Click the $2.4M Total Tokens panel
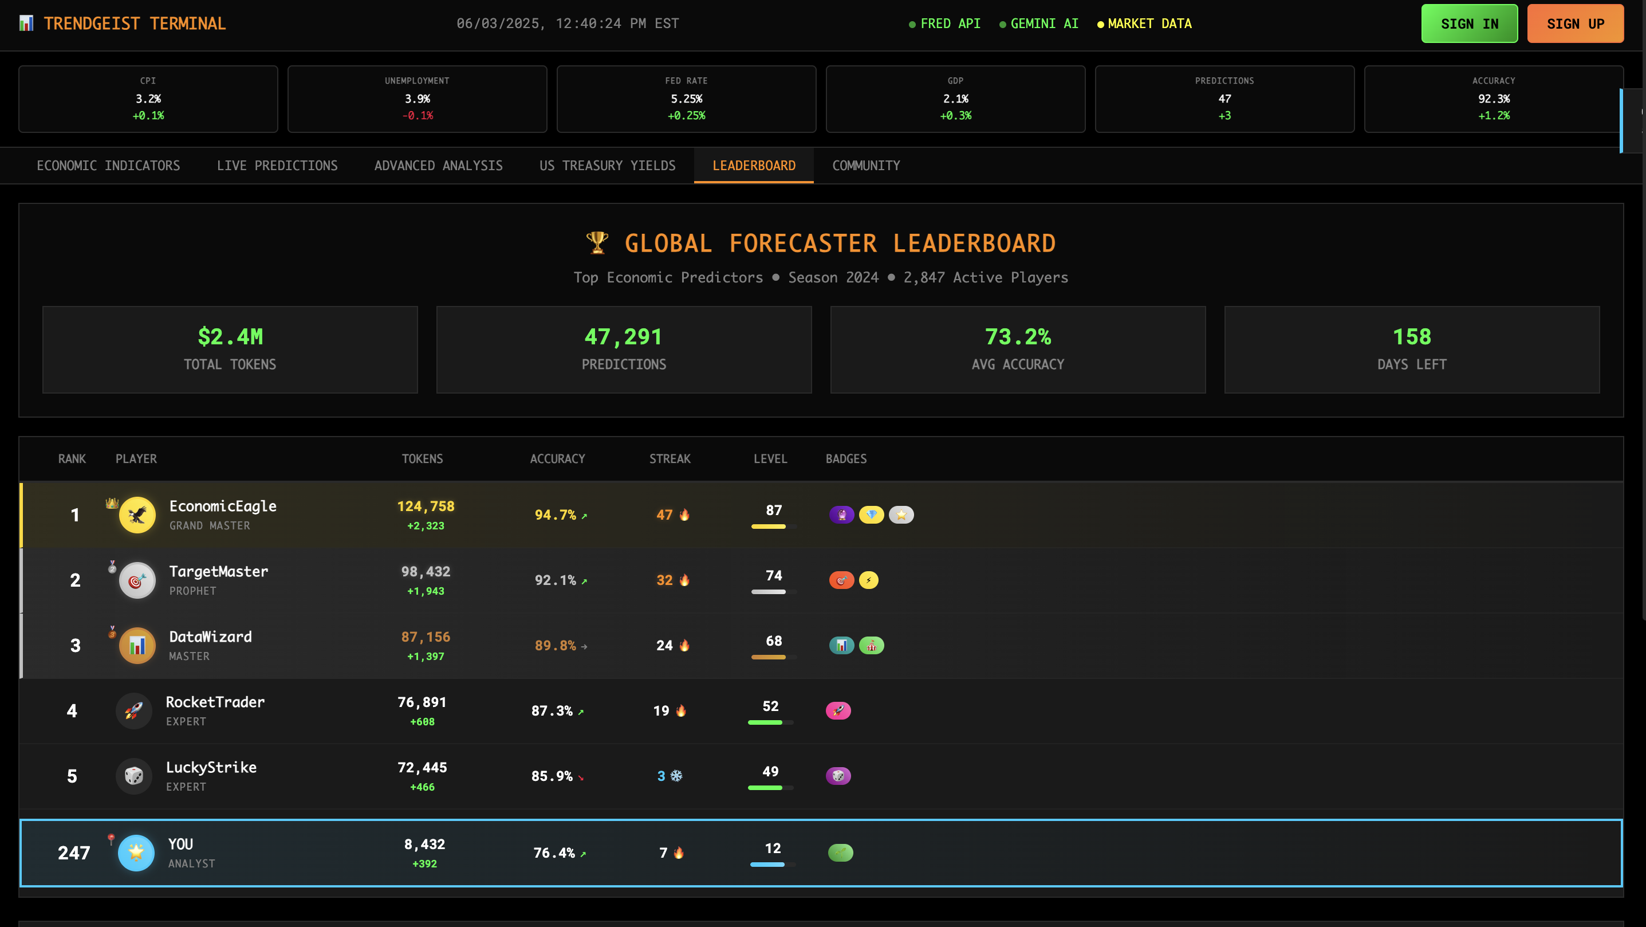This screenshot has height=927, width=1646. click(230, 349)
